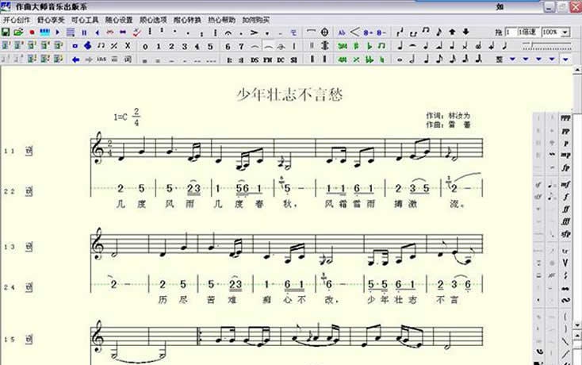Insert the accent mark symbol

pyautogui.click(x=254, y=33)
